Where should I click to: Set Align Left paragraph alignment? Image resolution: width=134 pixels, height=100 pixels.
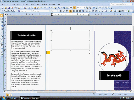click(71, 11)
